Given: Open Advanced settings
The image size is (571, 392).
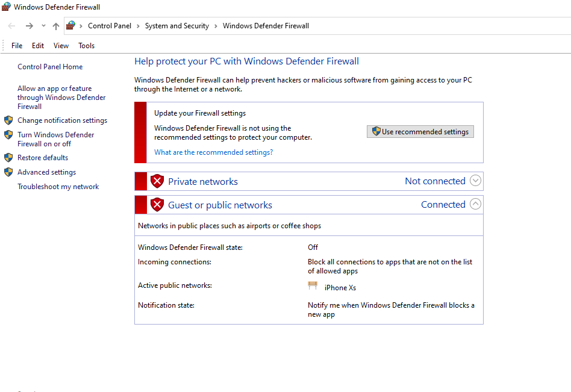Looking at the screenshot, I should pos(46,172).
